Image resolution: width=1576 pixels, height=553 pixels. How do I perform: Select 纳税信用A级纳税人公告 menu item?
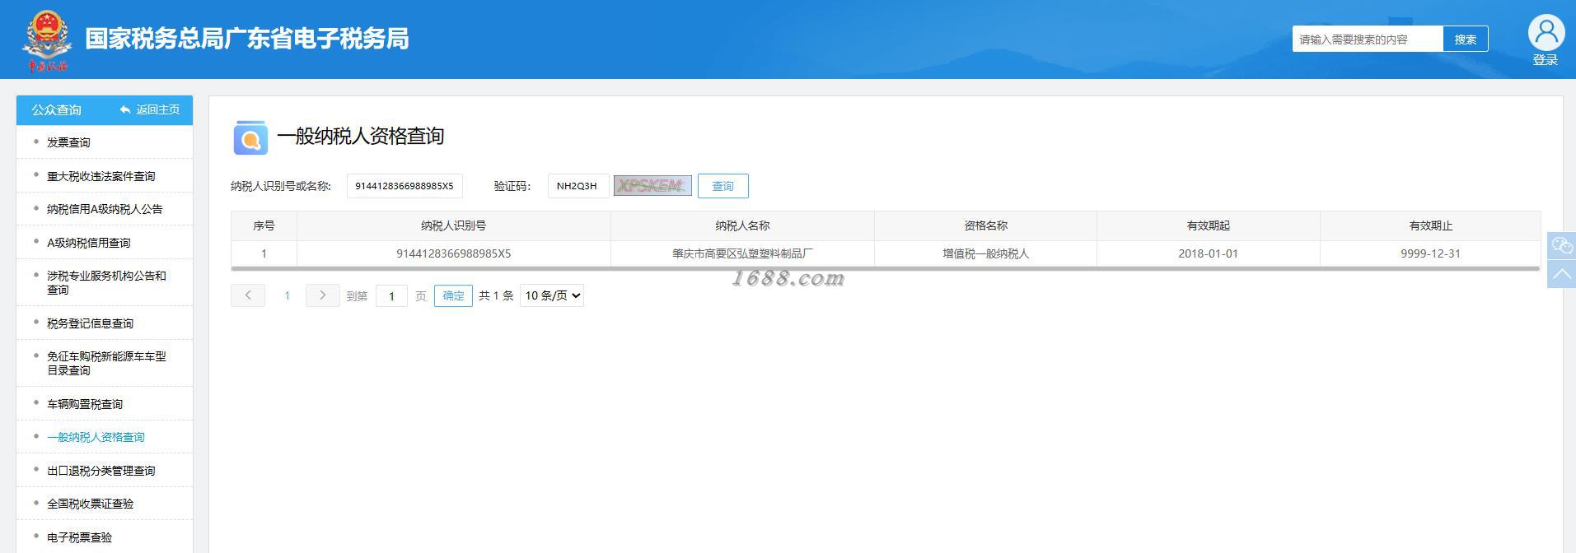click(x=105, y=209)
